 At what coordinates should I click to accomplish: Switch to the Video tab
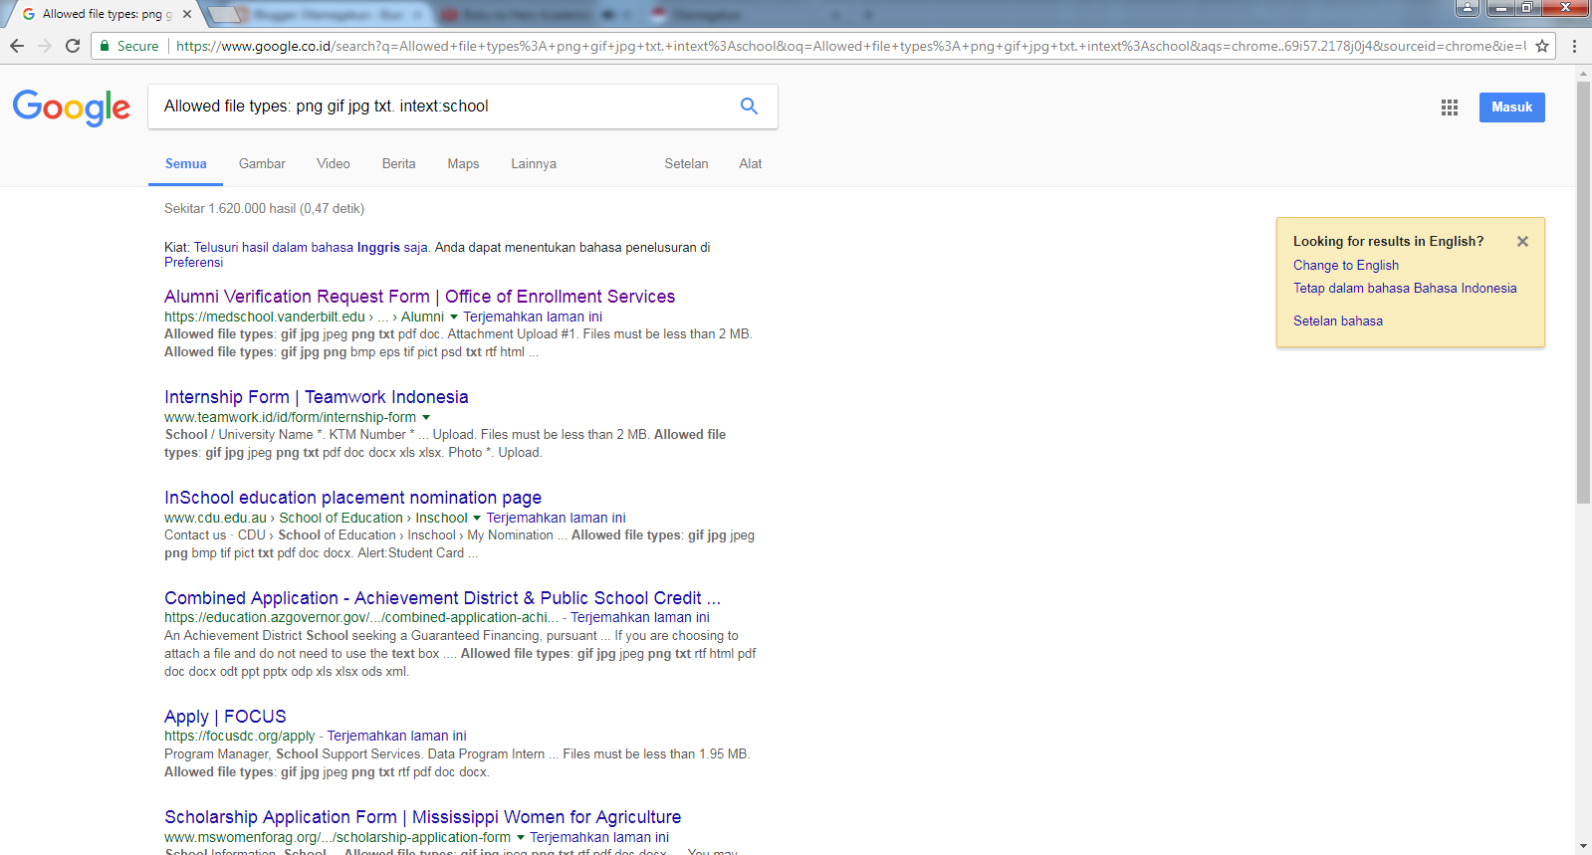tap(334, 164)
